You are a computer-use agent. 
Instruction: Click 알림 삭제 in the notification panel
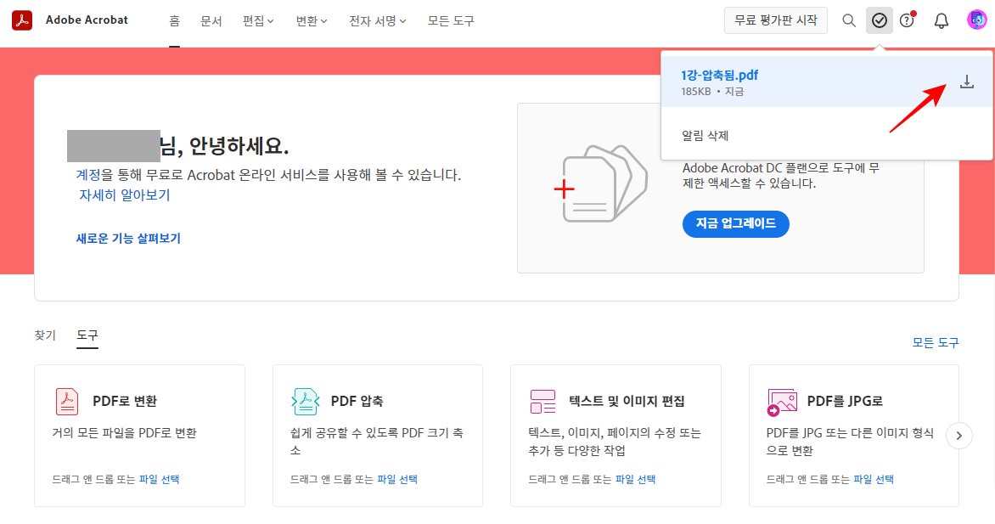(706, 137)
